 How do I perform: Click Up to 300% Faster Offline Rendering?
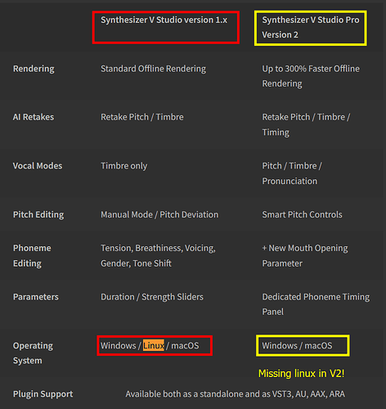[x=311, y=76]
